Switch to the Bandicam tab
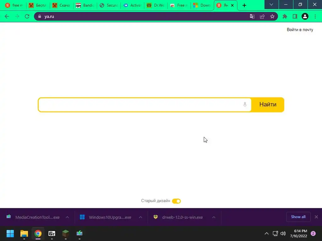Image resolution: width=322 pixels, height=241 pixels. pyautogui.click(x=85, y=5)
